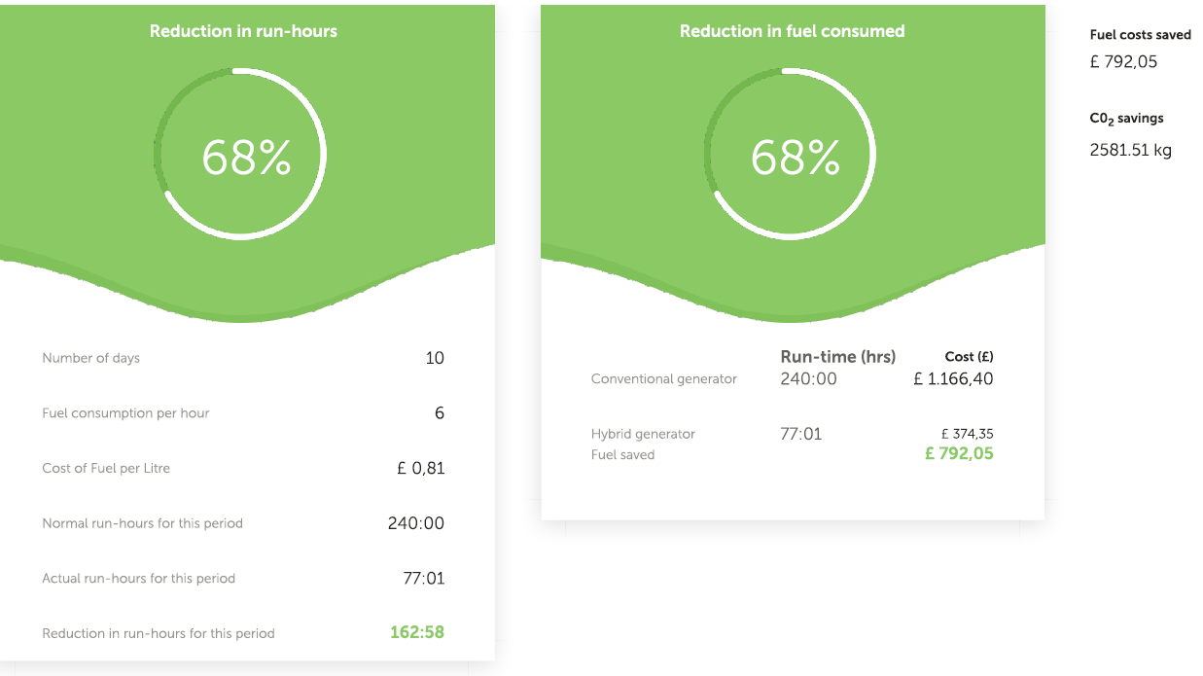Screen dimensions: 1203x676
Task: Select the "Reduction in fuel consumed" card title
Action: [x=792, y=31]
